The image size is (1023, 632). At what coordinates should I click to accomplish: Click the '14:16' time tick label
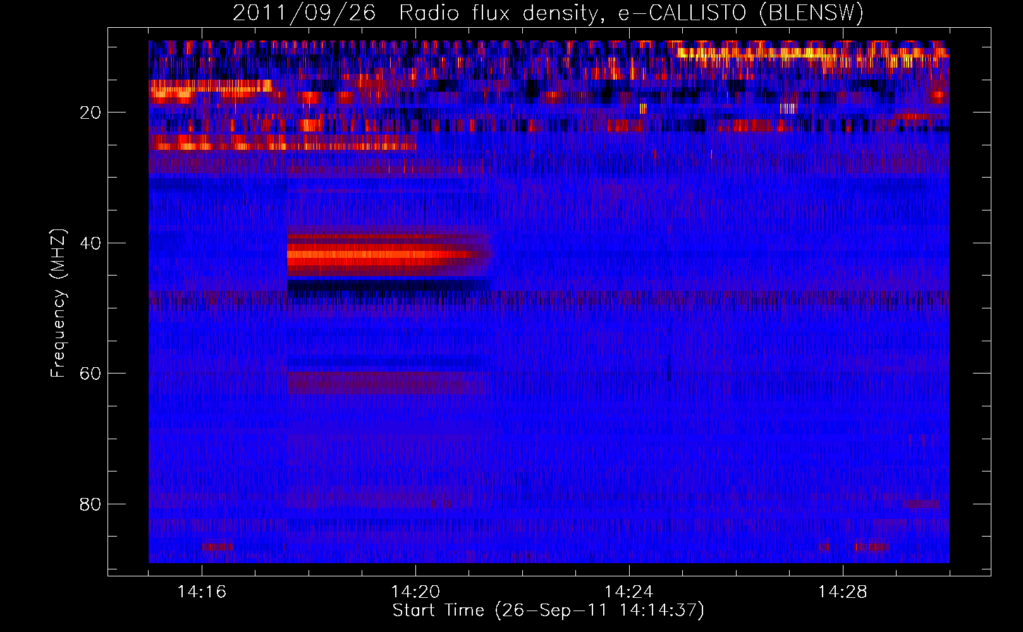[202, 592]
